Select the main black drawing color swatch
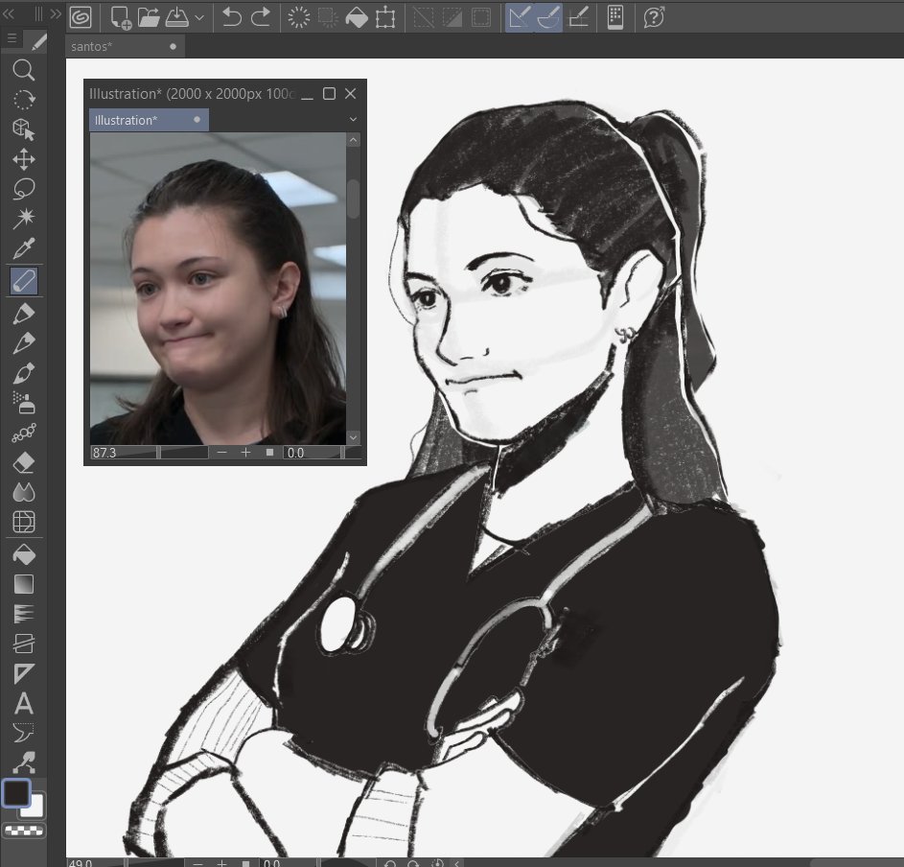 [15, 792]
